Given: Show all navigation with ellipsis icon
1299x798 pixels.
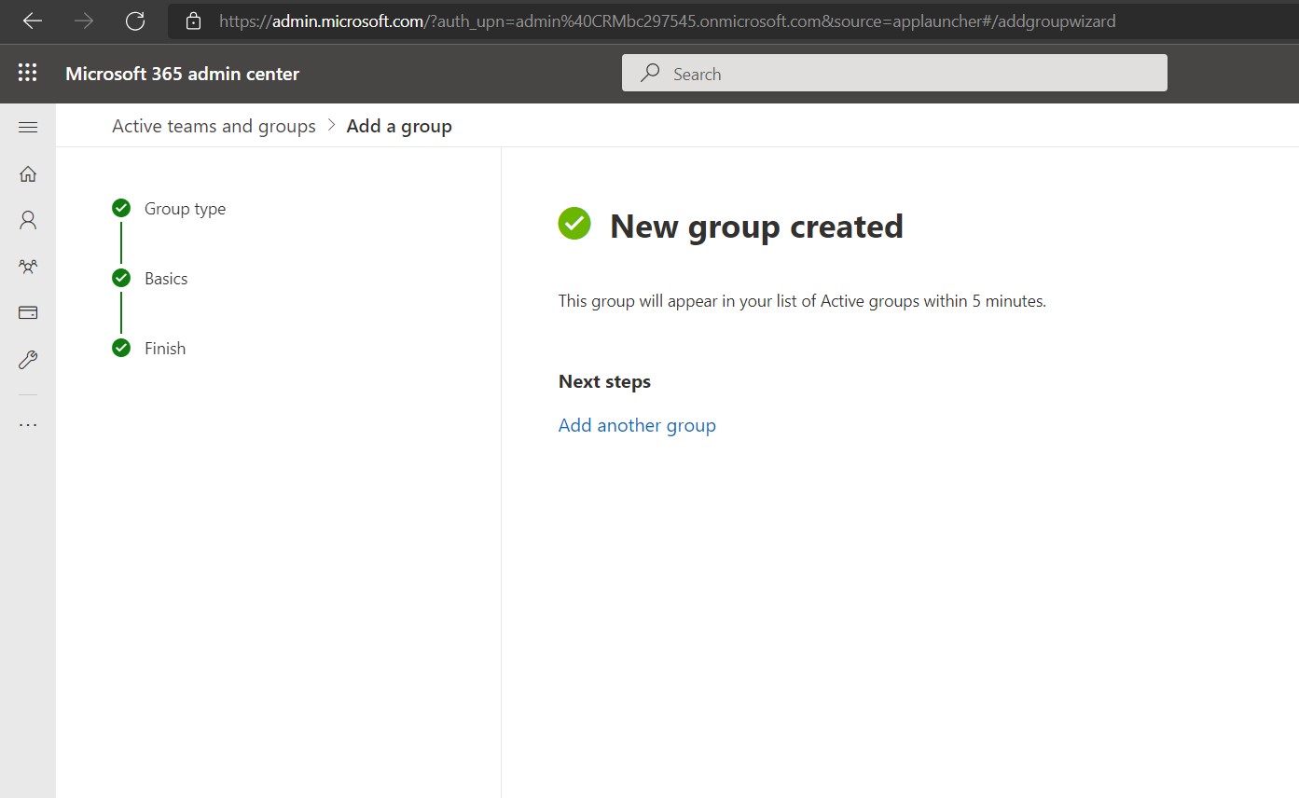Looking at the screenshot, I should tap(28, 425).
